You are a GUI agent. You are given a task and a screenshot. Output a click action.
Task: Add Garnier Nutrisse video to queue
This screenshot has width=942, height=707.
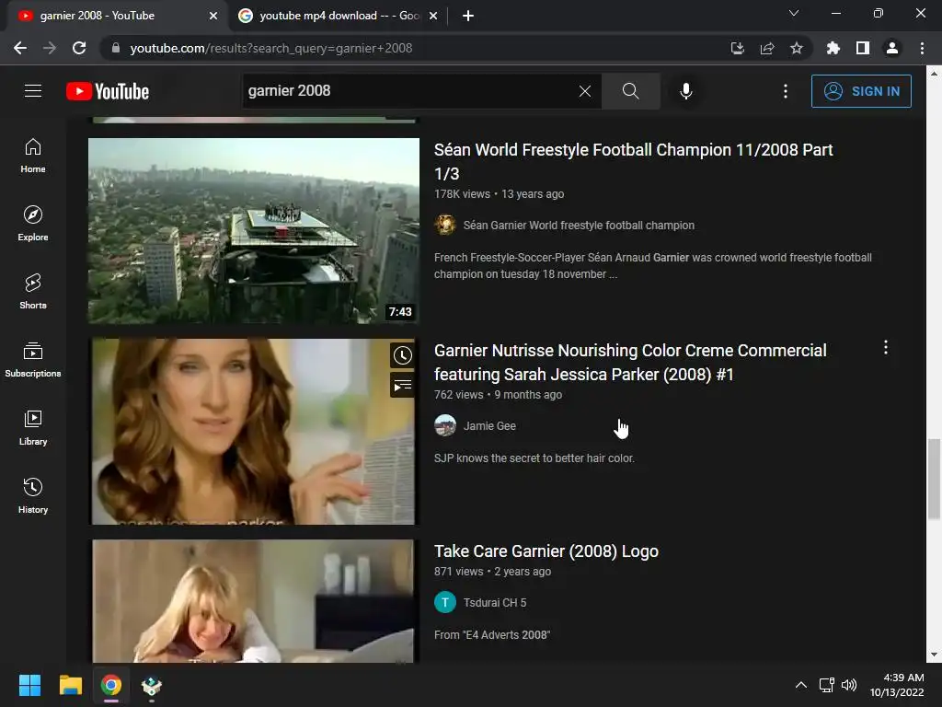pyautogui.click(x=403, y=385)
